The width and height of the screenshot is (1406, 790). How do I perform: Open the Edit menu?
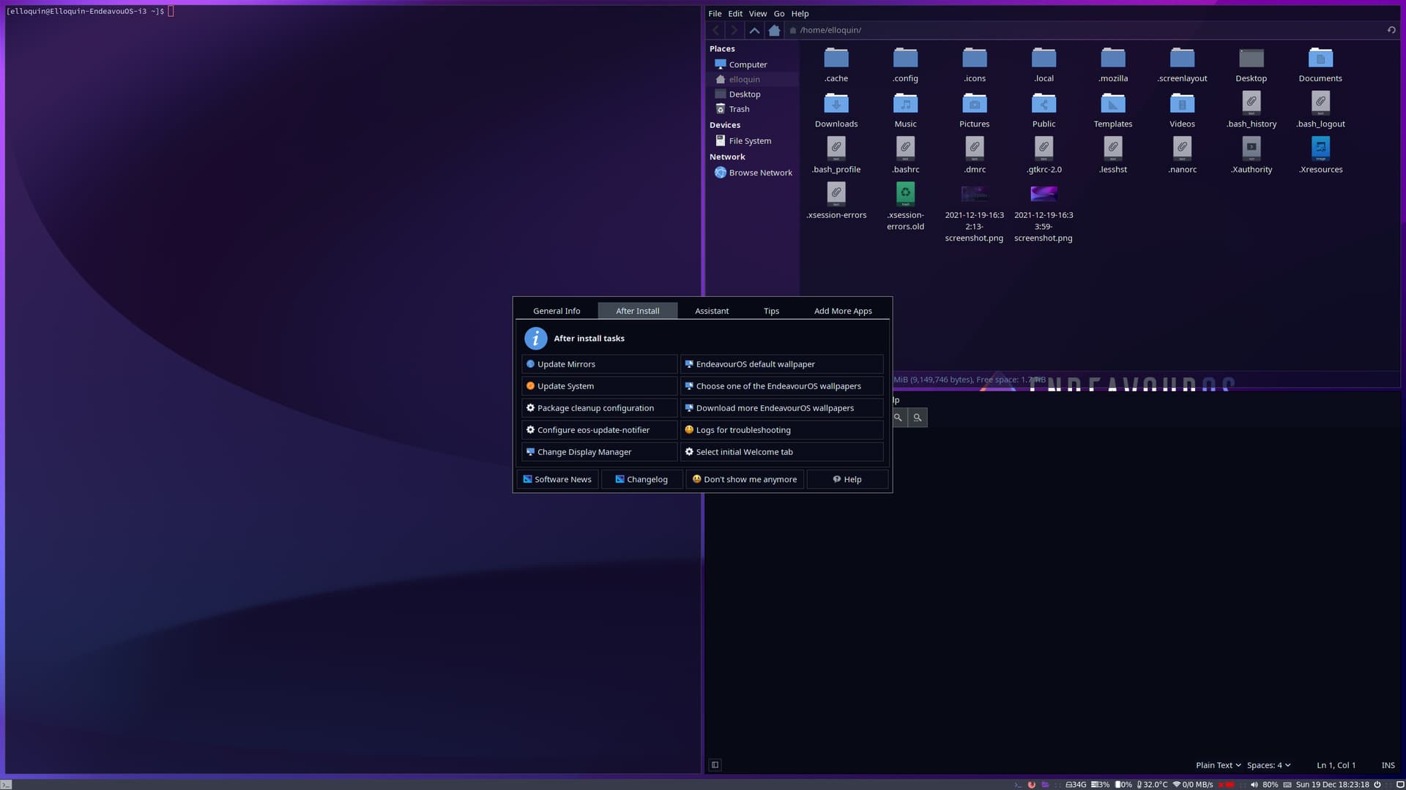coord(735,13)
